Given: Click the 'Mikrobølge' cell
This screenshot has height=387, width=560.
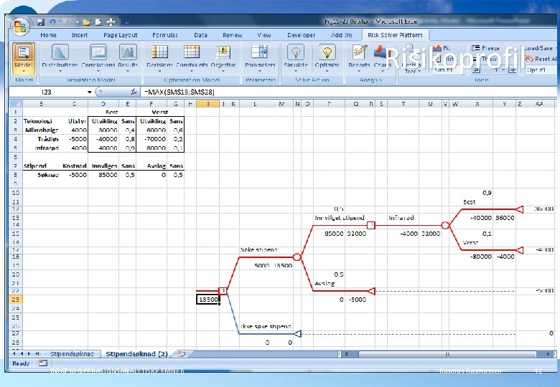Looking at the screenshot, I should pos(42,130).
